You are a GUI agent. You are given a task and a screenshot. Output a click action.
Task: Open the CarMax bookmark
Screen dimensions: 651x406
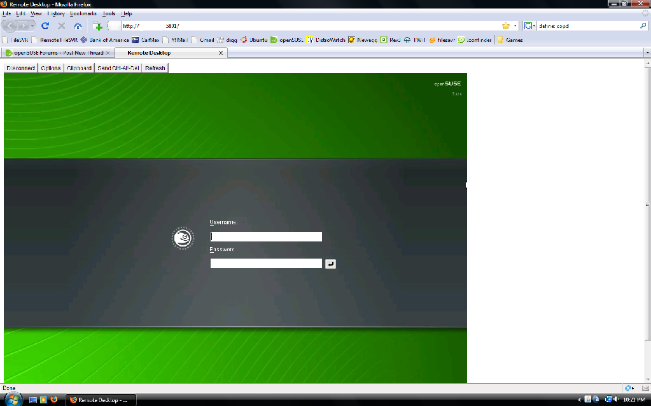click(x=145, y=40)
